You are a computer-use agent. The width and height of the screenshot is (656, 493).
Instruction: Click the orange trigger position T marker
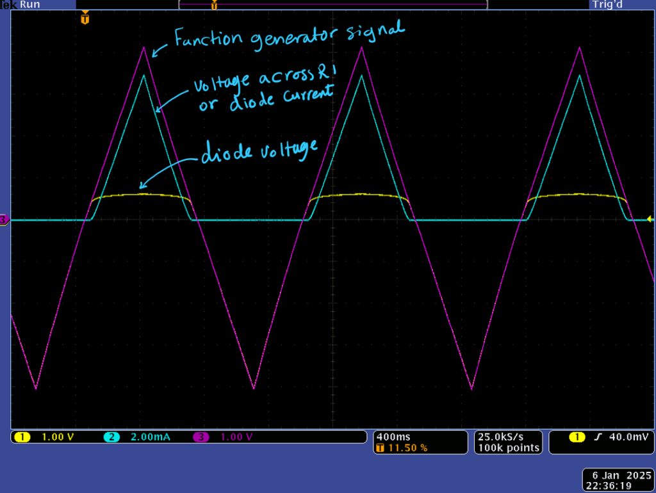(85, 18)
